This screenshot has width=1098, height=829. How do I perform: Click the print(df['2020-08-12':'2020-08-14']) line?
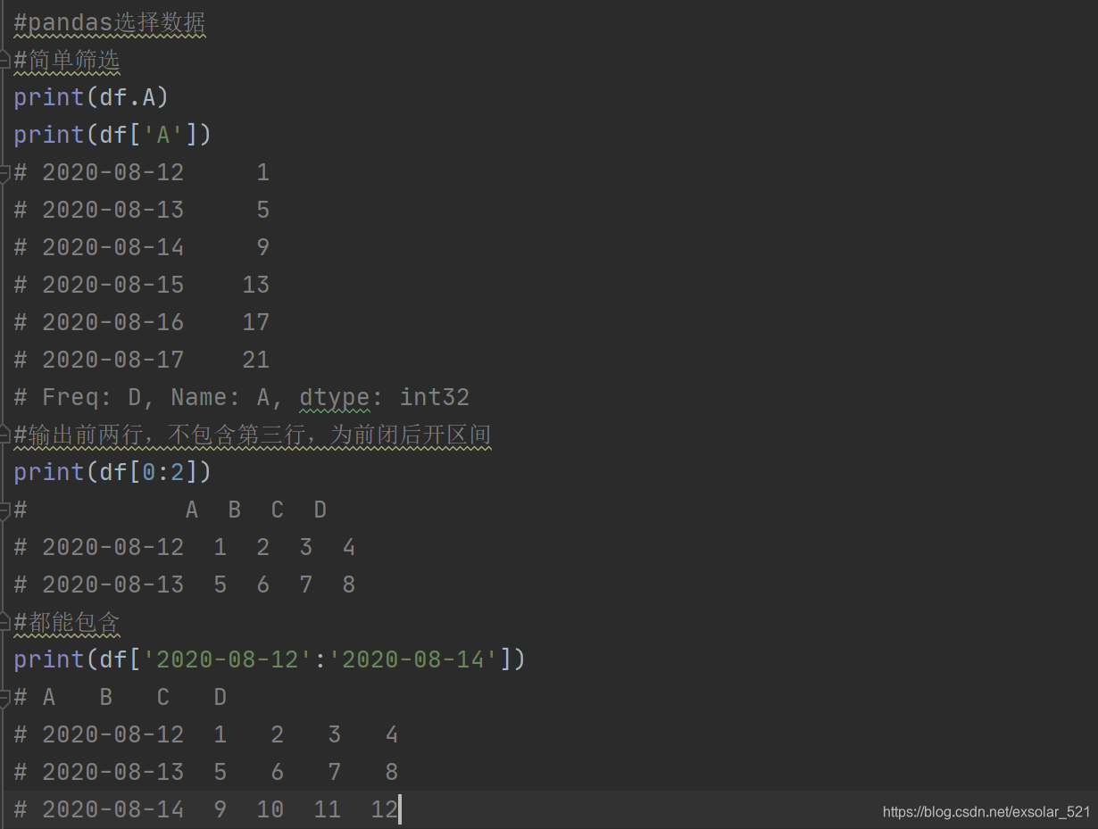(270, 659)
